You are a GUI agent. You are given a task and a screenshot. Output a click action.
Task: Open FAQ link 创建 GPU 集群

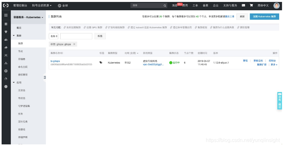point(93,28)
